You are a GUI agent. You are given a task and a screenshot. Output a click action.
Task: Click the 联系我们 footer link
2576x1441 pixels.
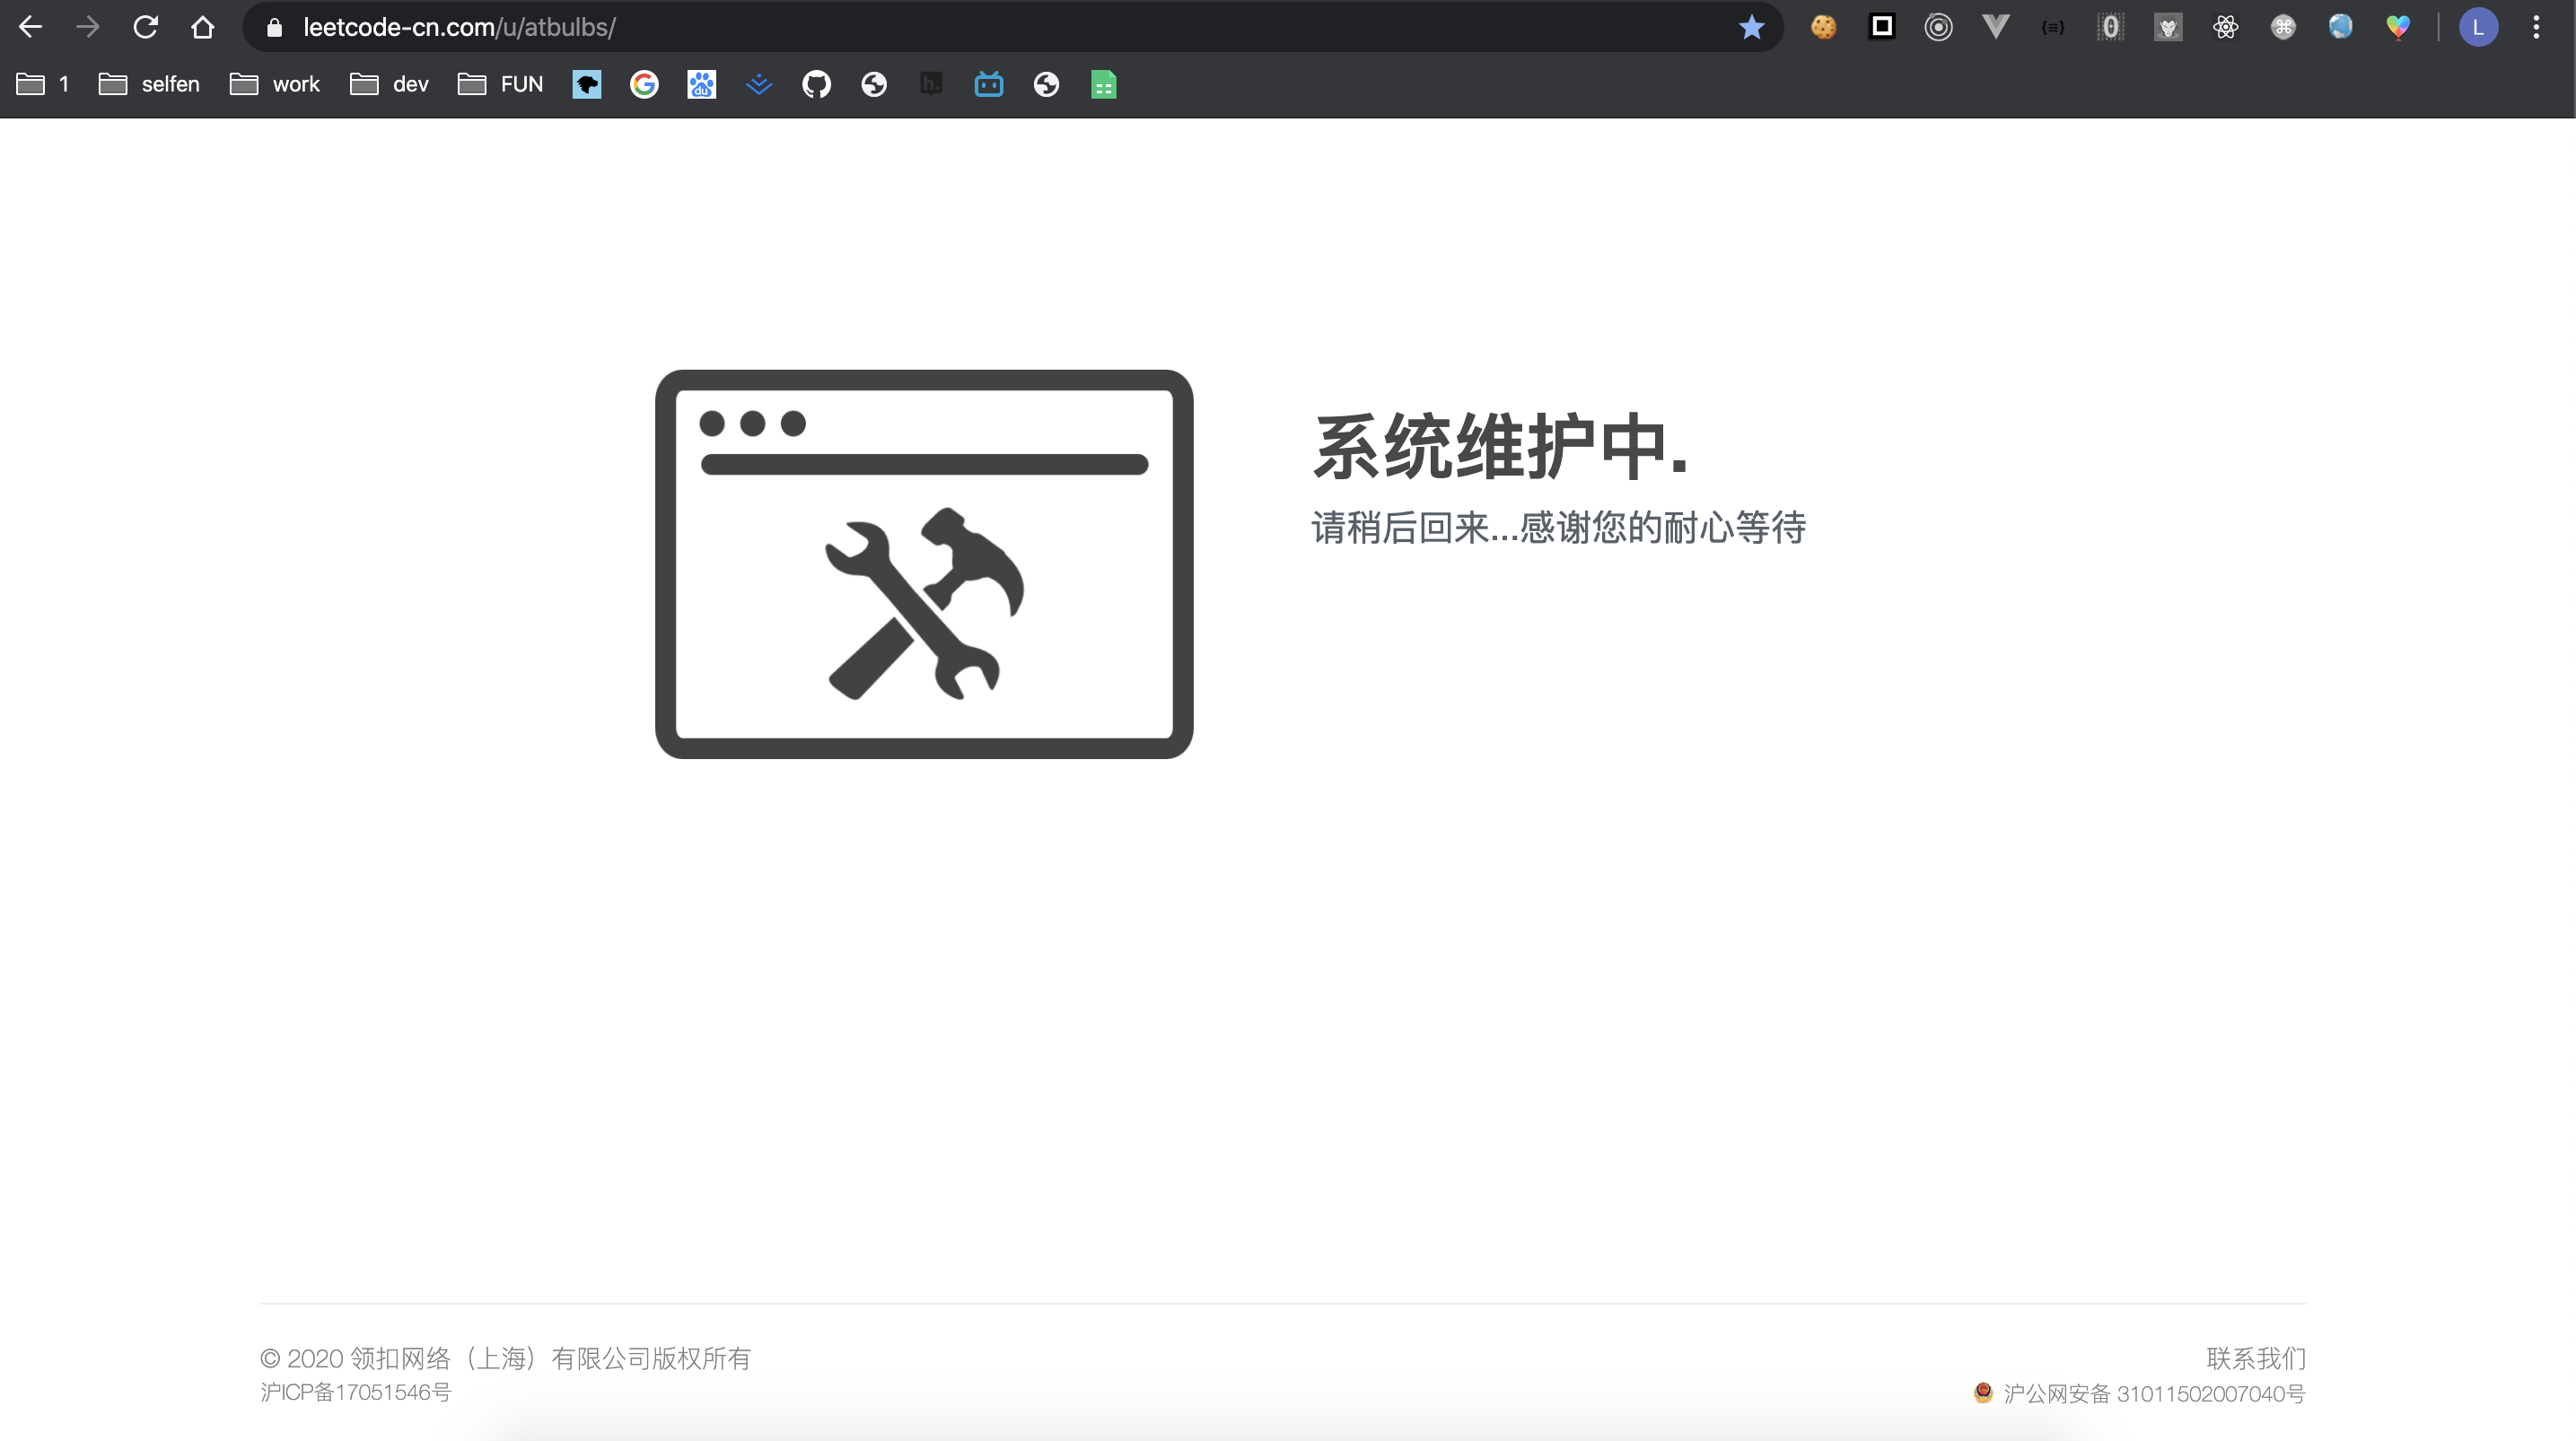2255,1358
